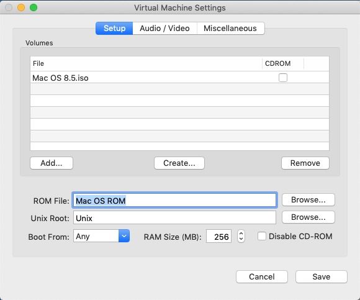Minimize the Virtual Machine Settings window
360x300 pixels.
(21, 7)
